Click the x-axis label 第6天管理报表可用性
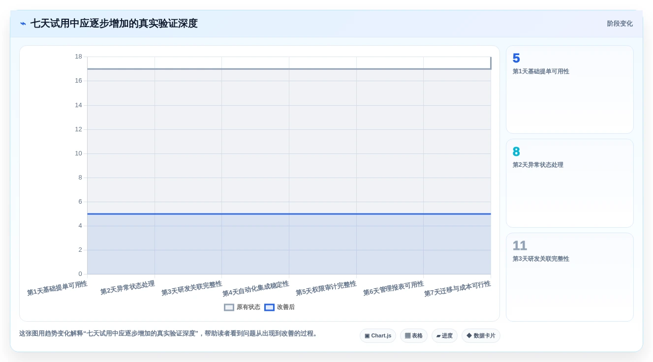The width and height of the screenshot is (653, 362). click(393, 288)
